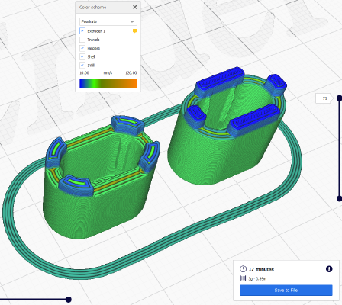This screenshot has height=305, width=342.
Task: Toggle the Extruder 1 checkbox
Action: pyautogui.click(x=82, y=31)
